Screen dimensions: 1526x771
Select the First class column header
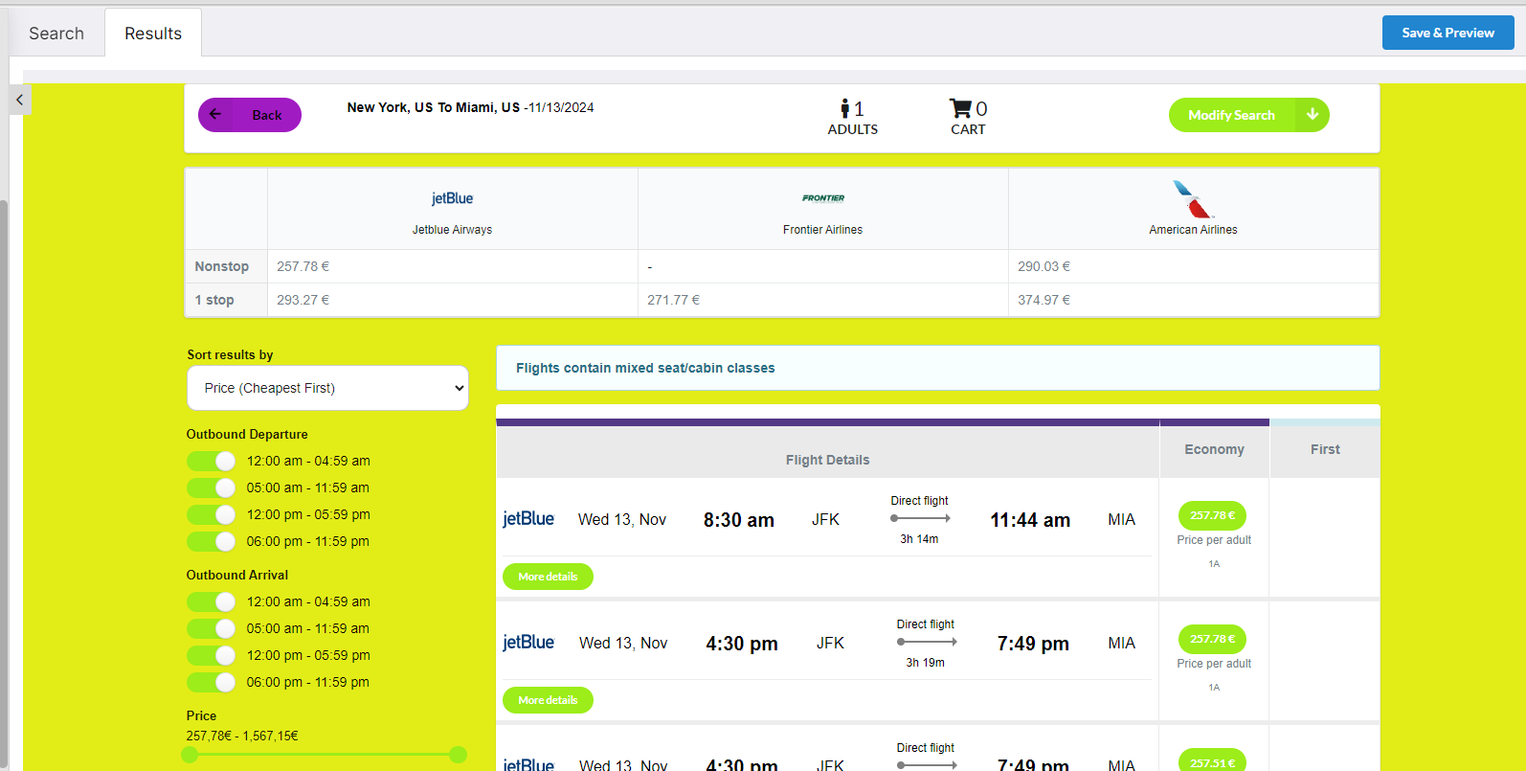pyautogui.click(x=1325, y=449)
